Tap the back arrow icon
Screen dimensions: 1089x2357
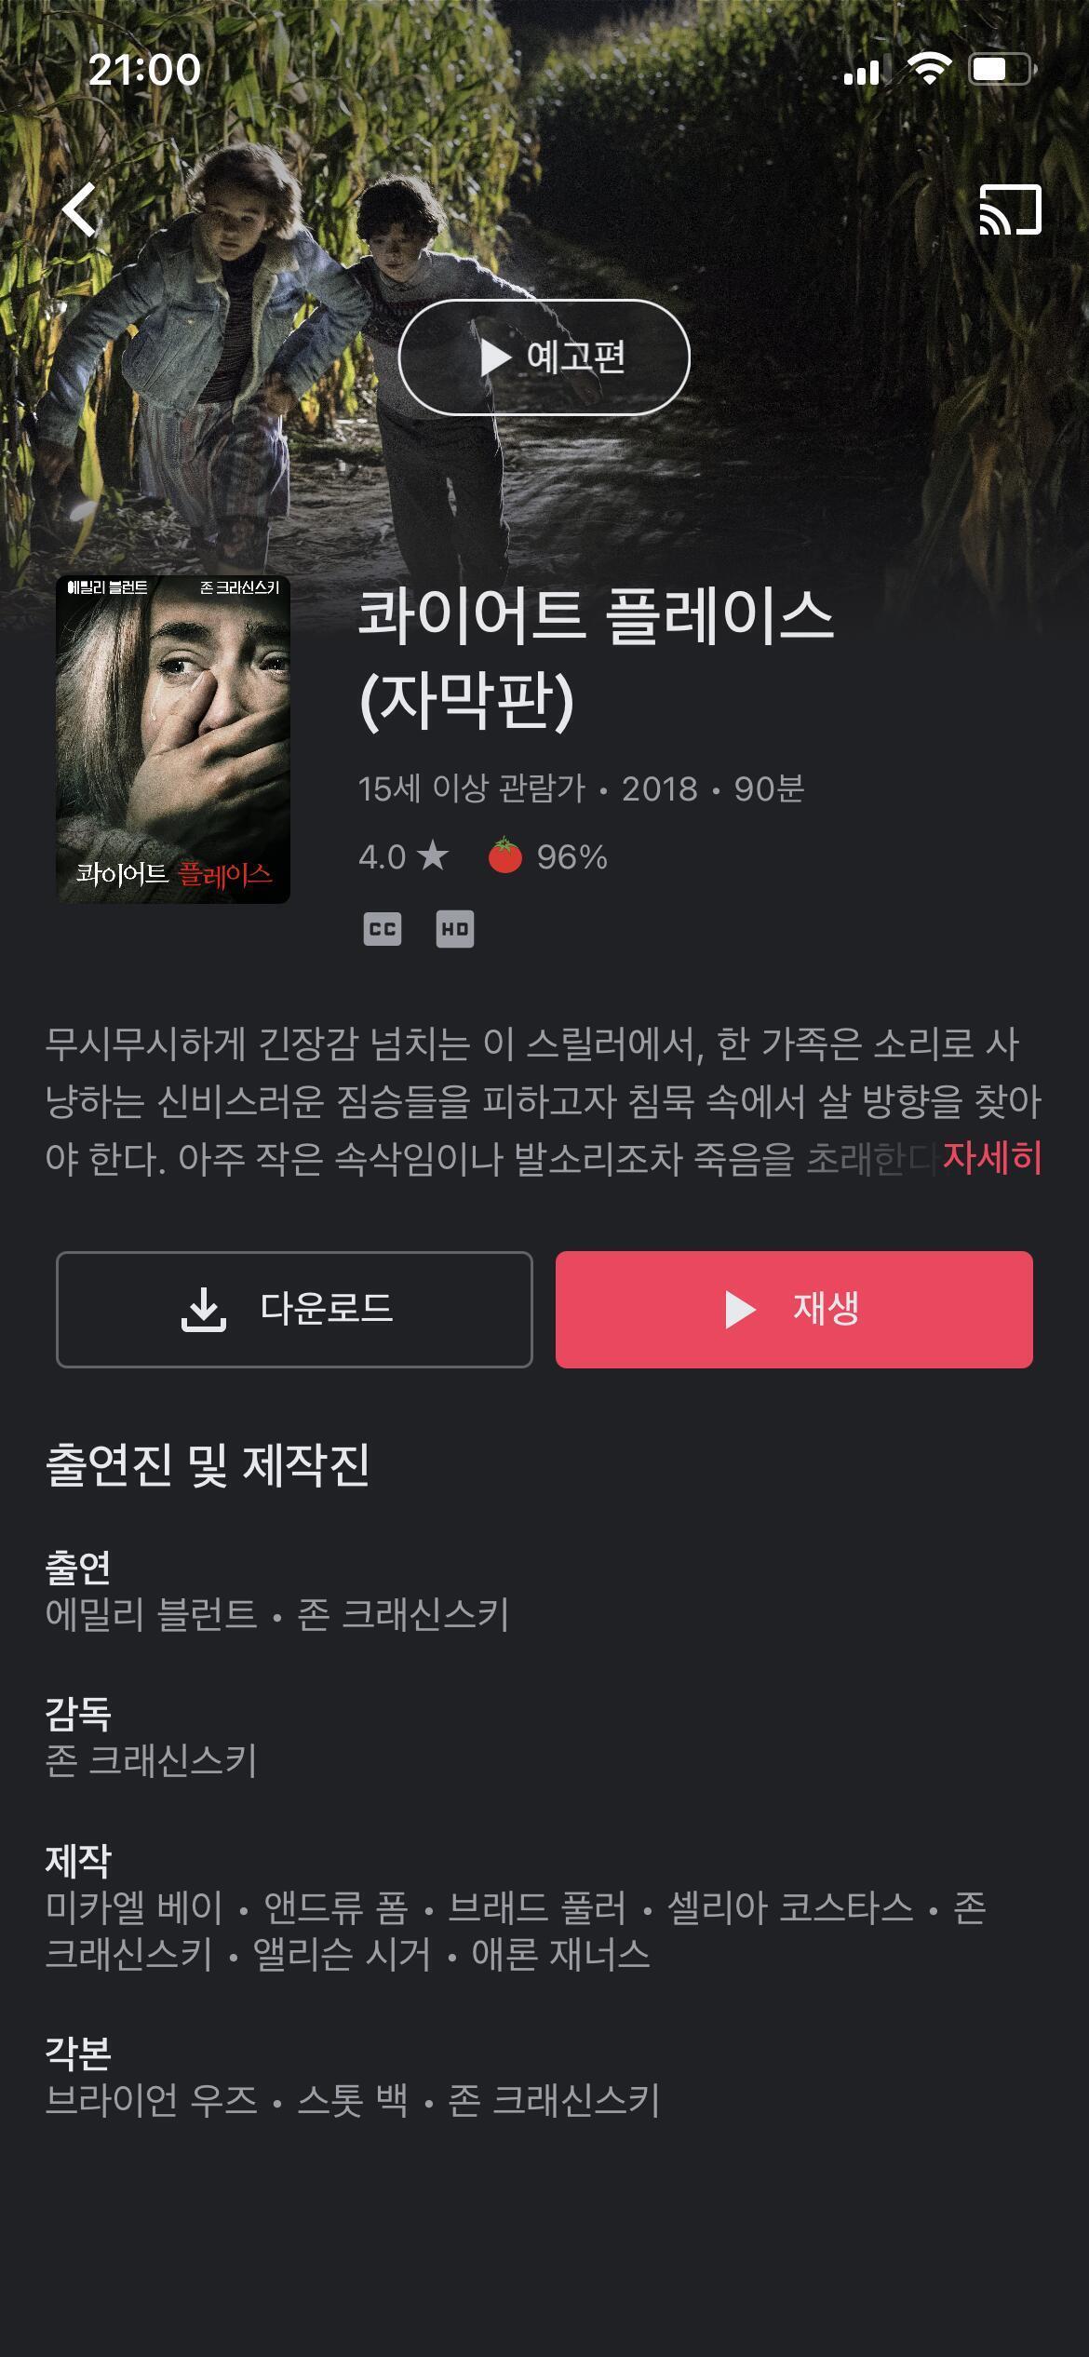[x=80, y=209]
